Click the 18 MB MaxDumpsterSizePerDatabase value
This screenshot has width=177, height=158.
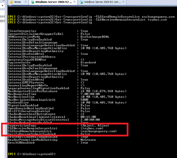point(104,91)
